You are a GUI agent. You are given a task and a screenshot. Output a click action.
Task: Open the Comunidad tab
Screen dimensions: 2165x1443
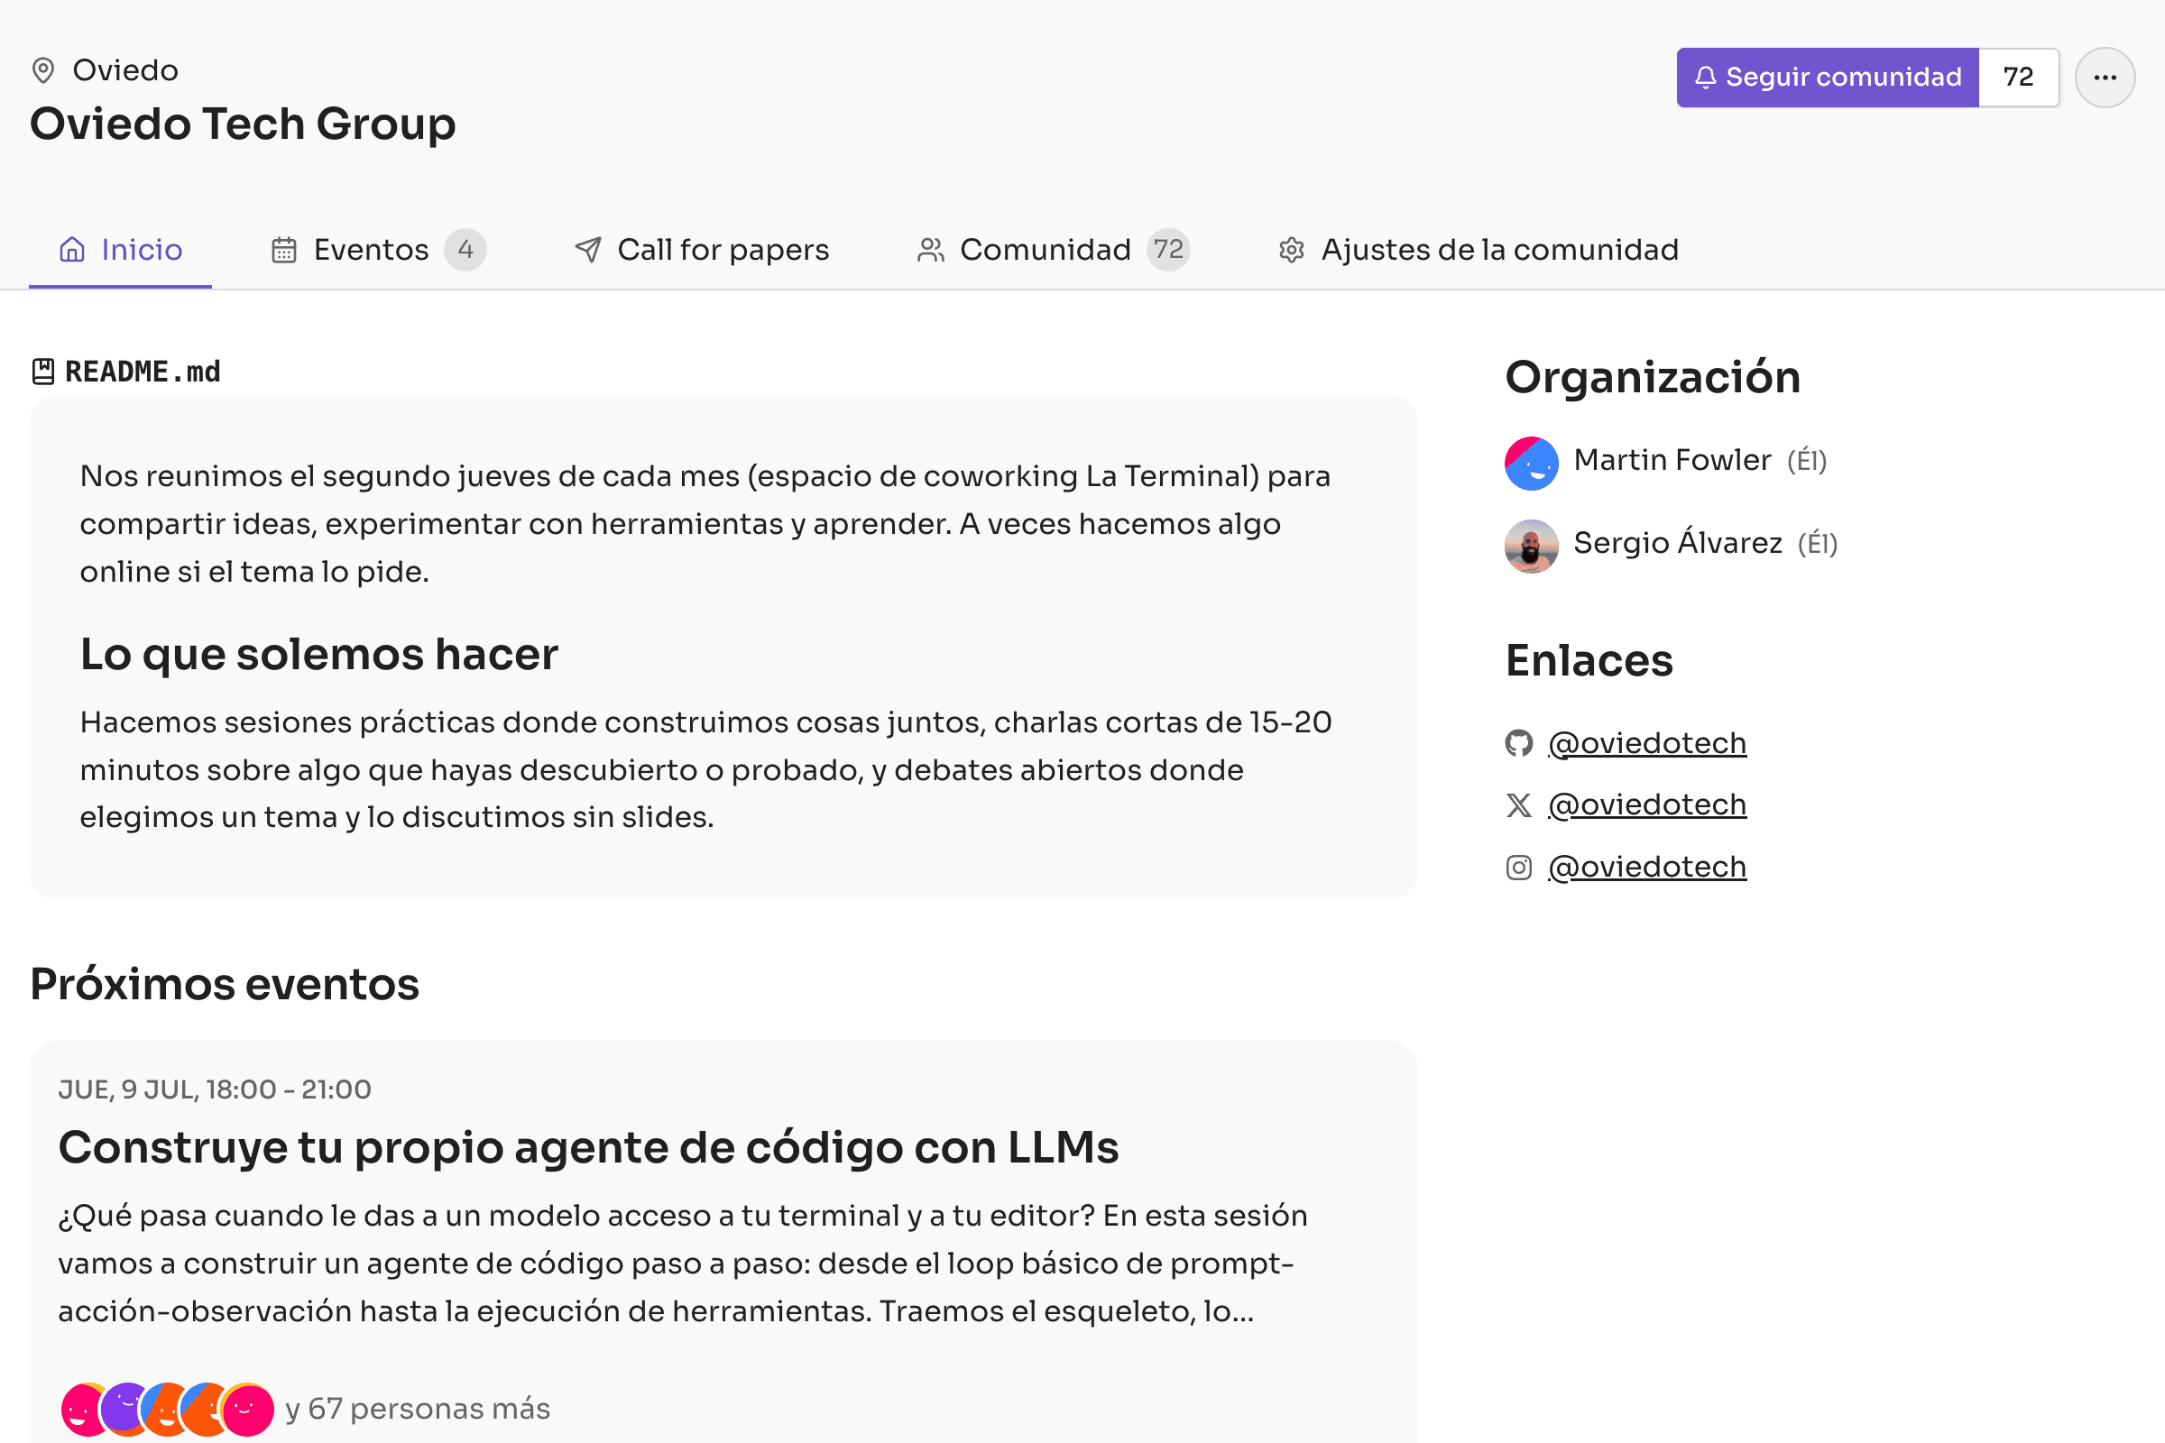pyautogui.click(x=1053, y=251)
